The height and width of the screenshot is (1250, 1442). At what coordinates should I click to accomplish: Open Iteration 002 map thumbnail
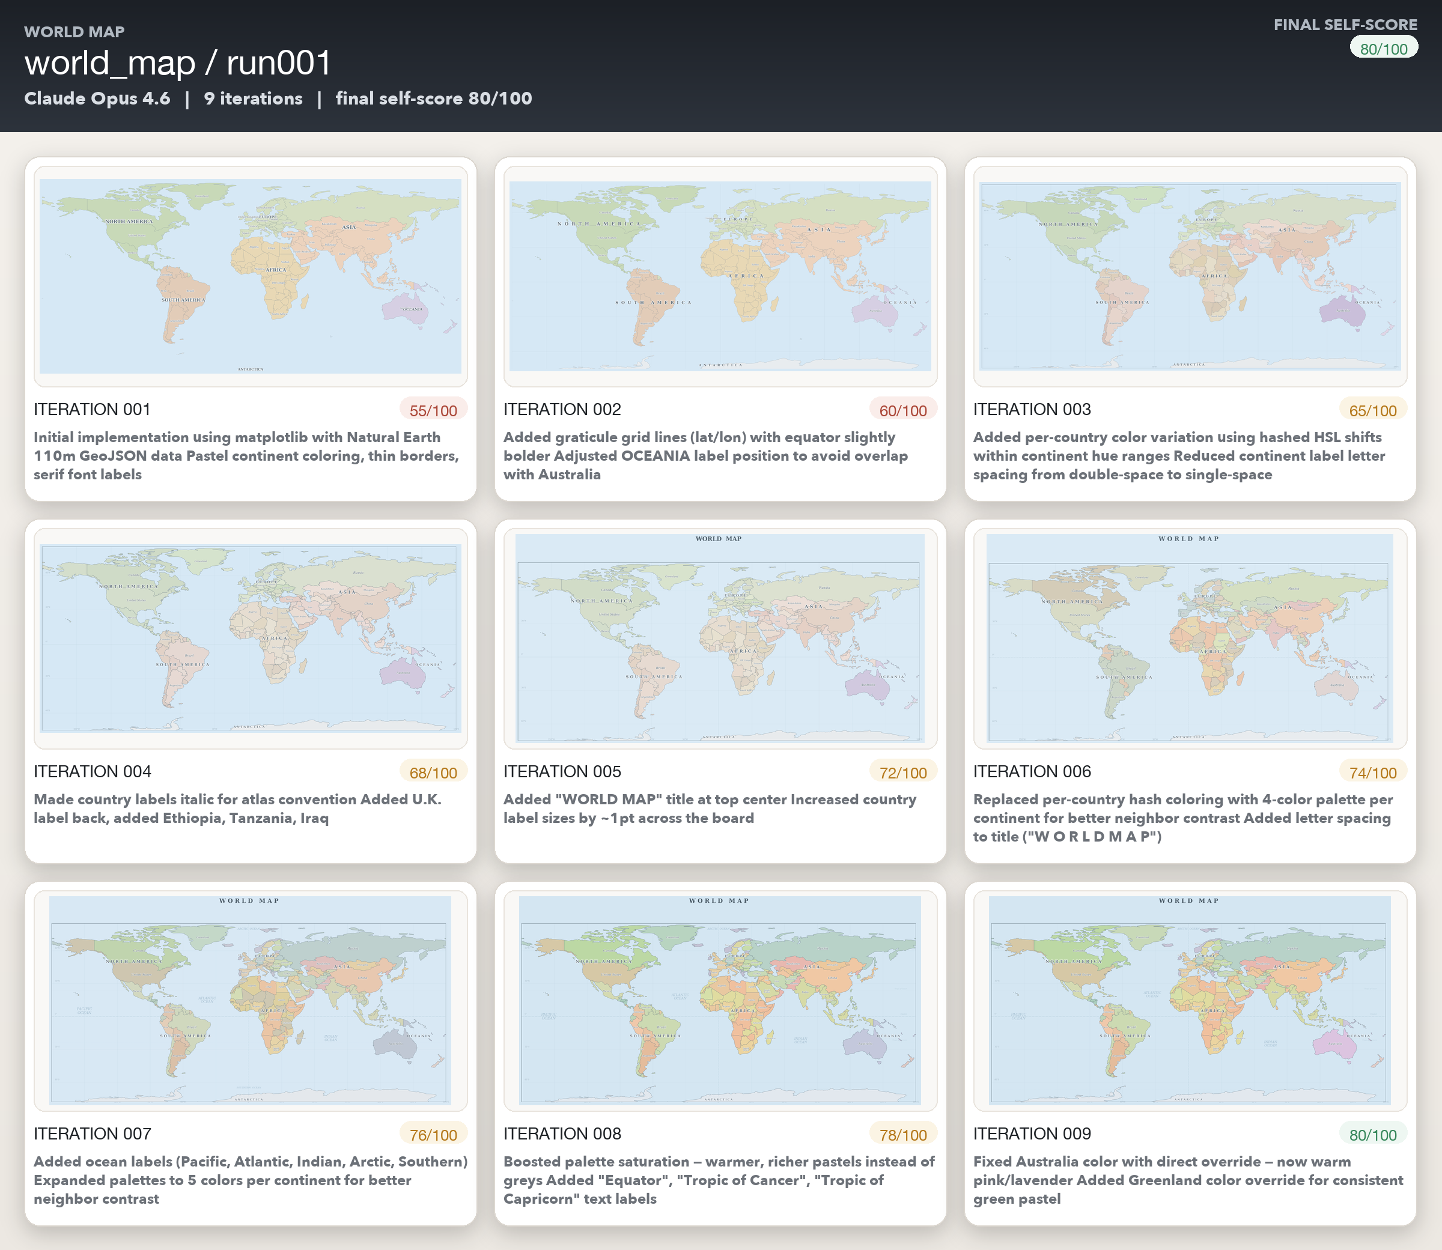pos(720,276)
